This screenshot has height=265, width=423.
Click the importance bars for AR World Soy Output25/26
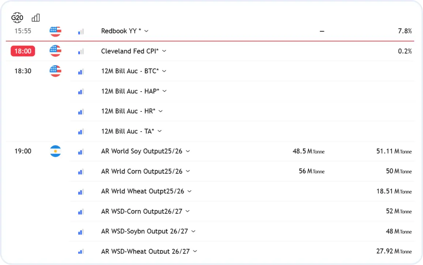coord(81,152)
